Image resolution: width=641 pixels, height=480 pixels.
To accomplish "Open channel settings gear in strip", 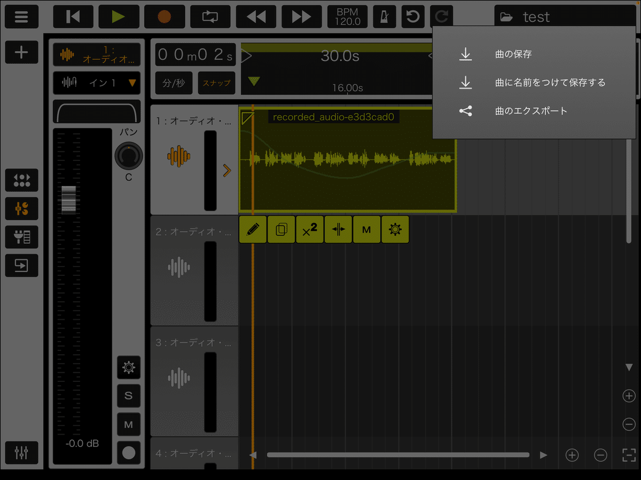I will coord(129,367).
